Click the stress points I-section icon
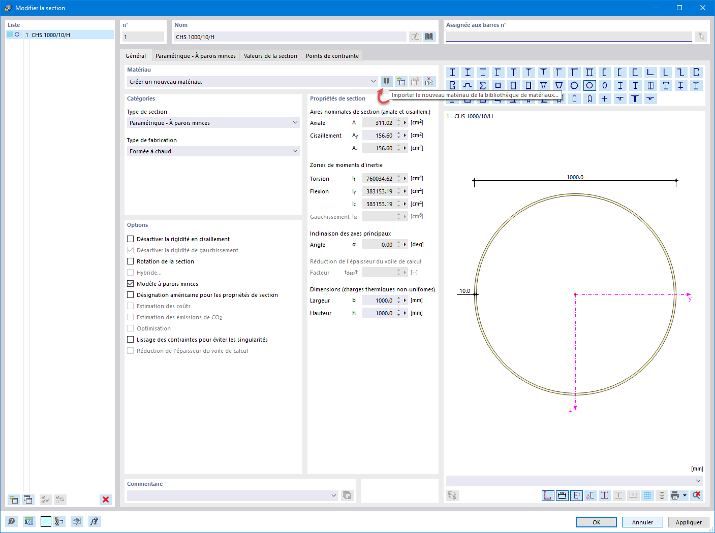This screenshot has width=715, height=533. 605,495
